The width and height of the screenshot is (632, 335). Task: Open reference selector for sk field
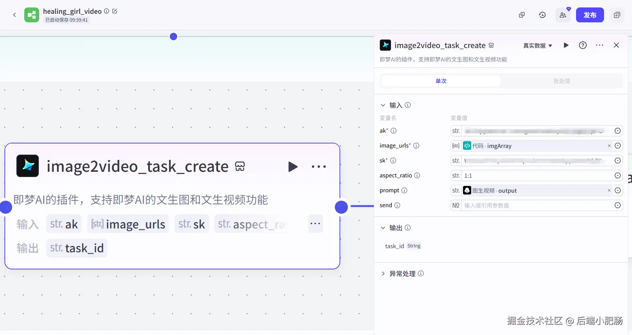(x=618, y=161)
